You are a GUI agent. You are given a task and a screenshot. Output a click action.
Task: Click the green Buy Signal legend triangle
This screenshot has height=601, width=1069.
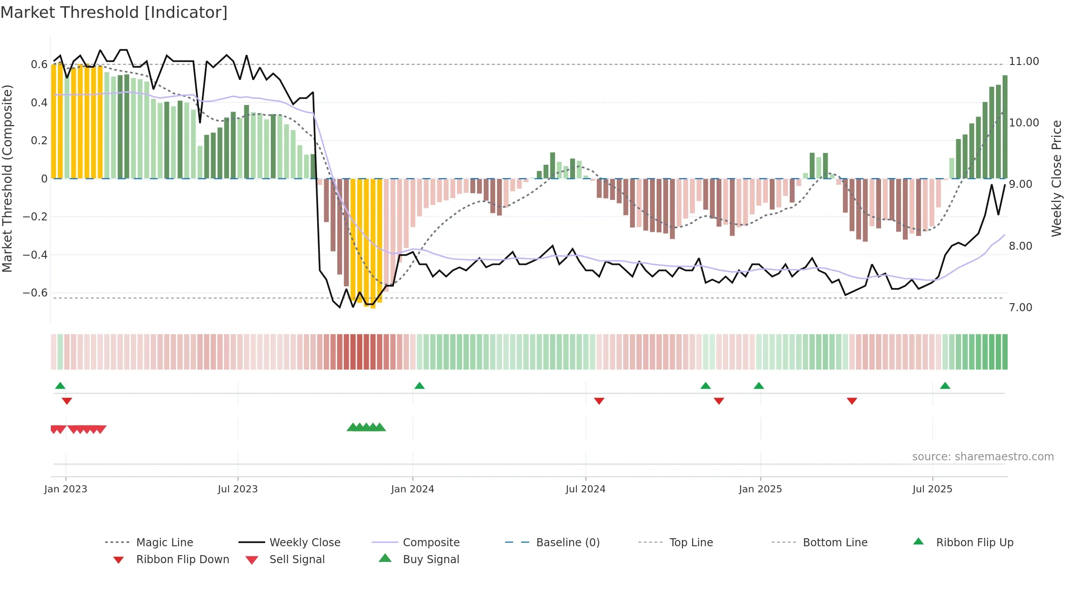coord(385,558)
